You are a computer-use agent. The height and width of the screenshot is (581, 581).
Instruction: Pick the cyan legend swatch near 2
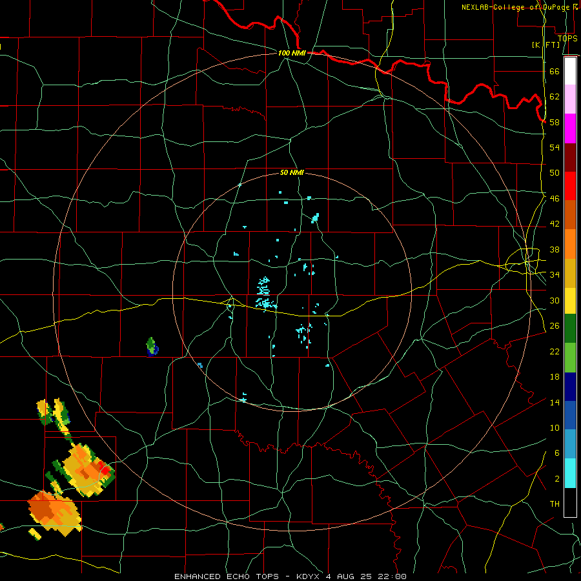570,473
